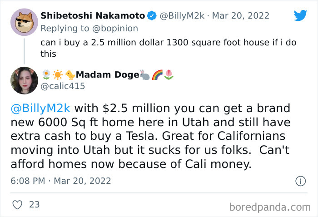The height and width of the screenshot is (217, 318).
Task: Open the 6:08 PM · Mar 20, 2022 timestamp
Action: tap(60, 181)
